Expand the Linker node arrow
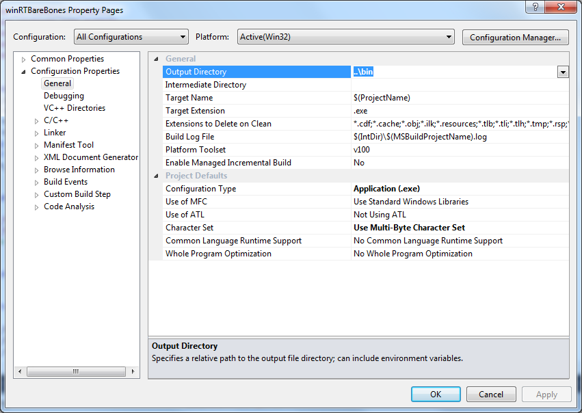Screen dimensions: 582x413 37,133
